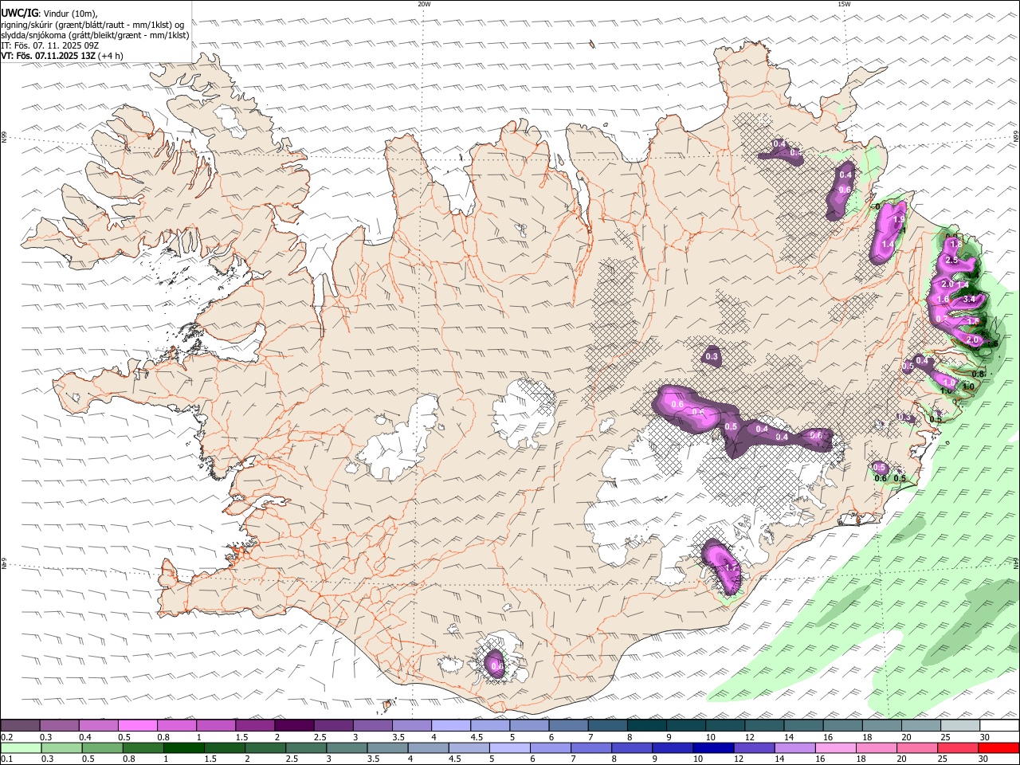Click the 'UWC/IG: Vindur (10m),' title text
Viewport: 1020px width, 765px height.
click(x=49, y=14)
